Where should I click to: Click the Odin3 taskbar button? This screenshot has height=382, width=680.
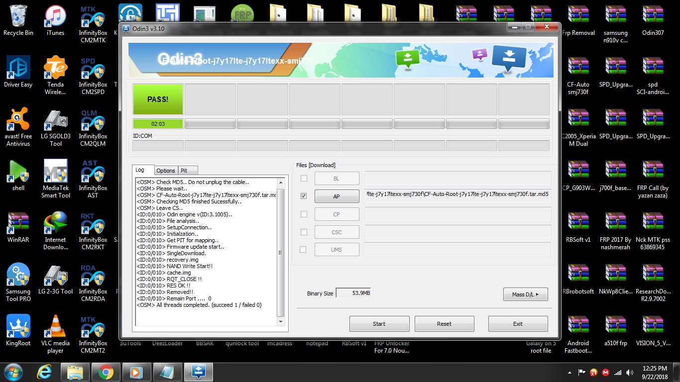(x=198, y=372)
